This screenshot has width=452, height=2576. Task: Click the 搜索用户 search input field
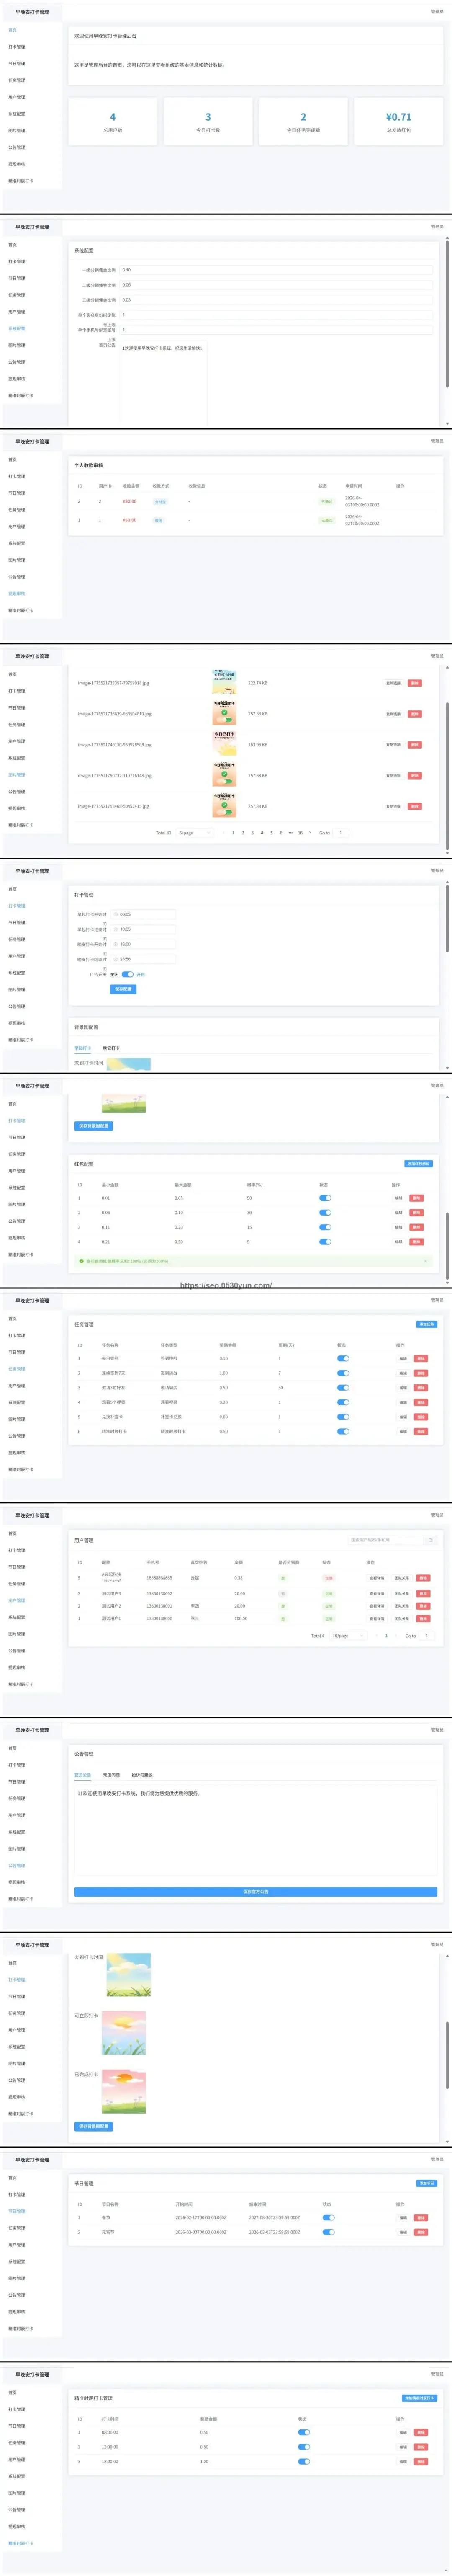(x=386, y=1540)
